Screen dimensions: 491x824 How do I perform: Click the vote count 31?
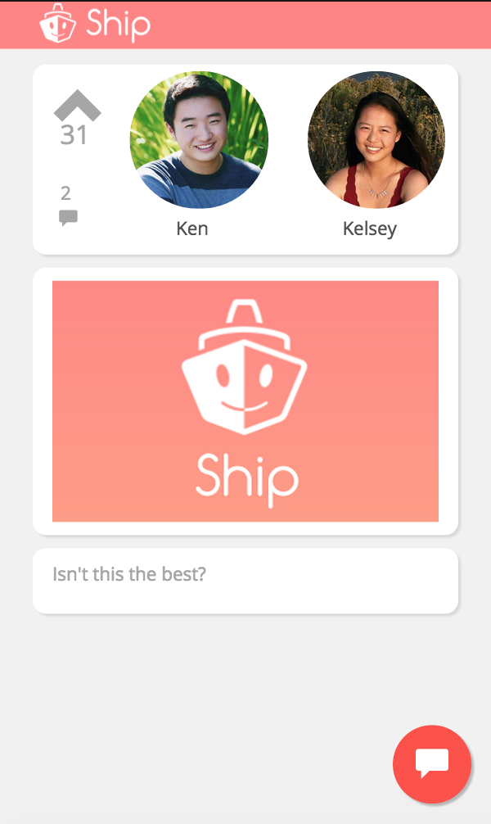[x=74, y=135]
